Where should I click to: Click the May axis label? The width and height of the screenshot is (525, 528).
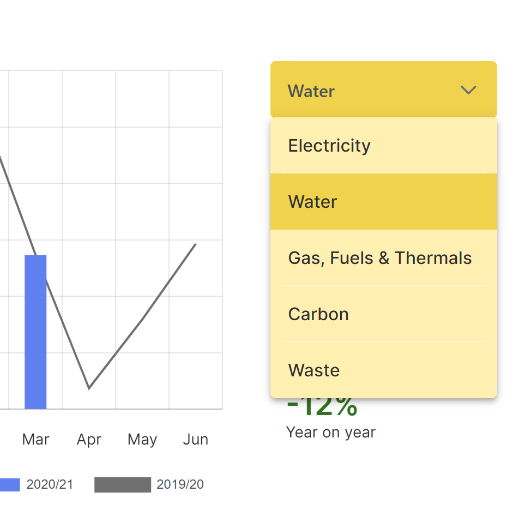tap(142, 440)
